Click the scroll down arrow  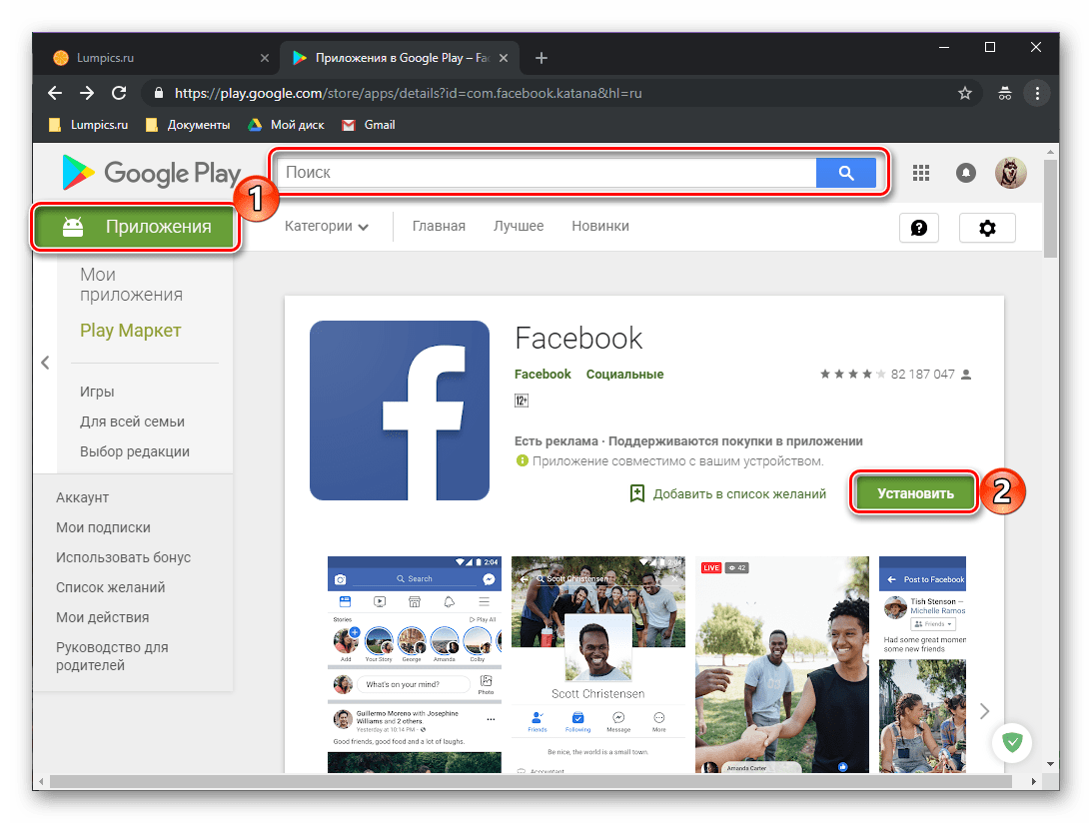point(1050,764)
